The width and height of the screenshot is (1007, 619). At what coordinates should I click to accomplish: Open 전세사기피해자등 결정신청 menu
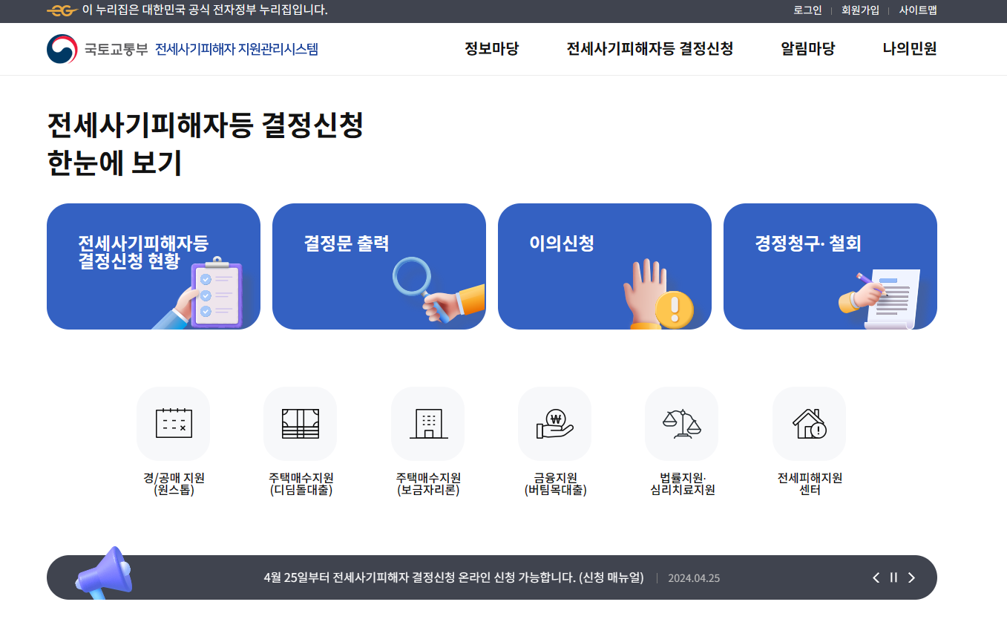pyautogui.click(x=650, y=49)
